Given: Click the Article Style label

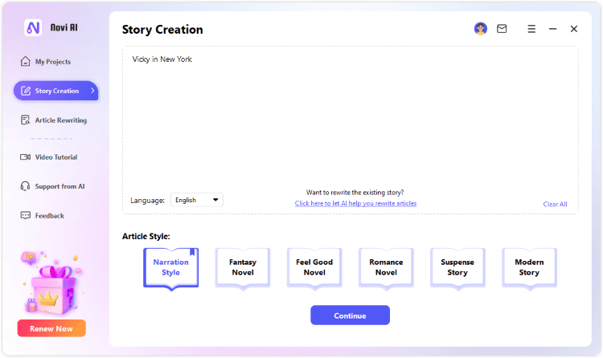Looking at the screenshot, I should point(146,236).
